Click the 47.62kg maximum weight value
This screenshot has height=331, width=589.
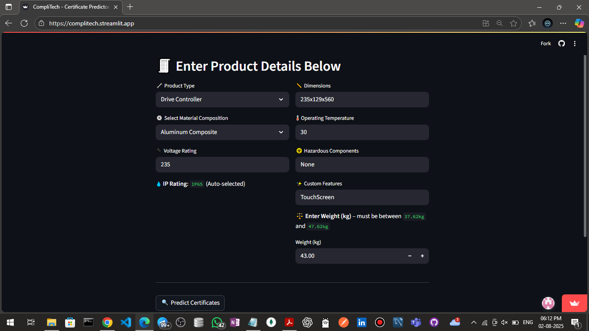(318, 226)
